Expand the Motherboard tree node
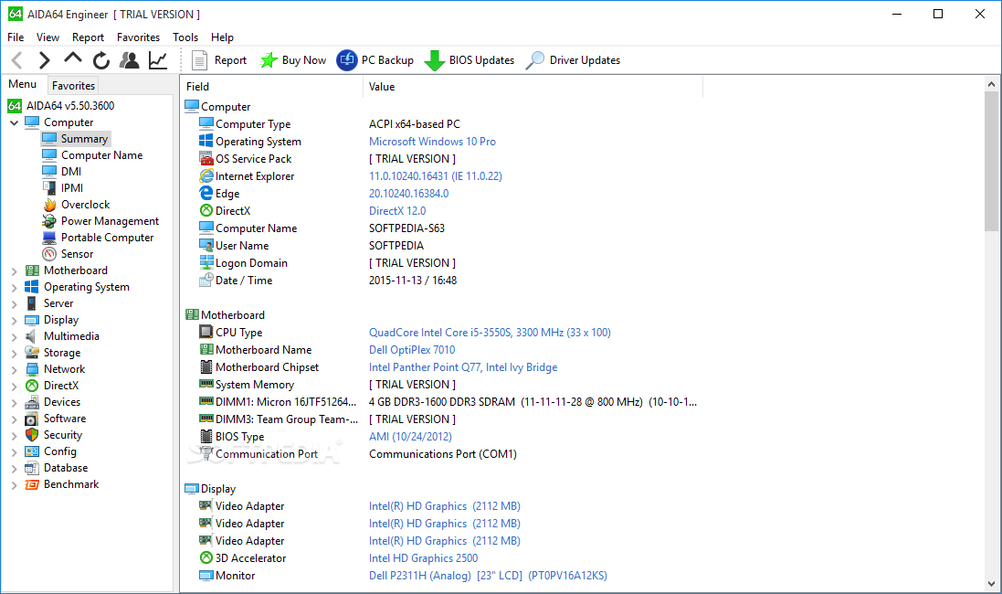Image resolution: width=1002 pixels, height=594 pixels. [14, 271]
